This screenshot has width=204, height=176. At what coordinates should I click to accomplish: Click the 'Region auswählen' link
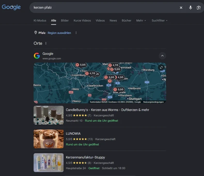pyautogui.click(x=59, y=33)
